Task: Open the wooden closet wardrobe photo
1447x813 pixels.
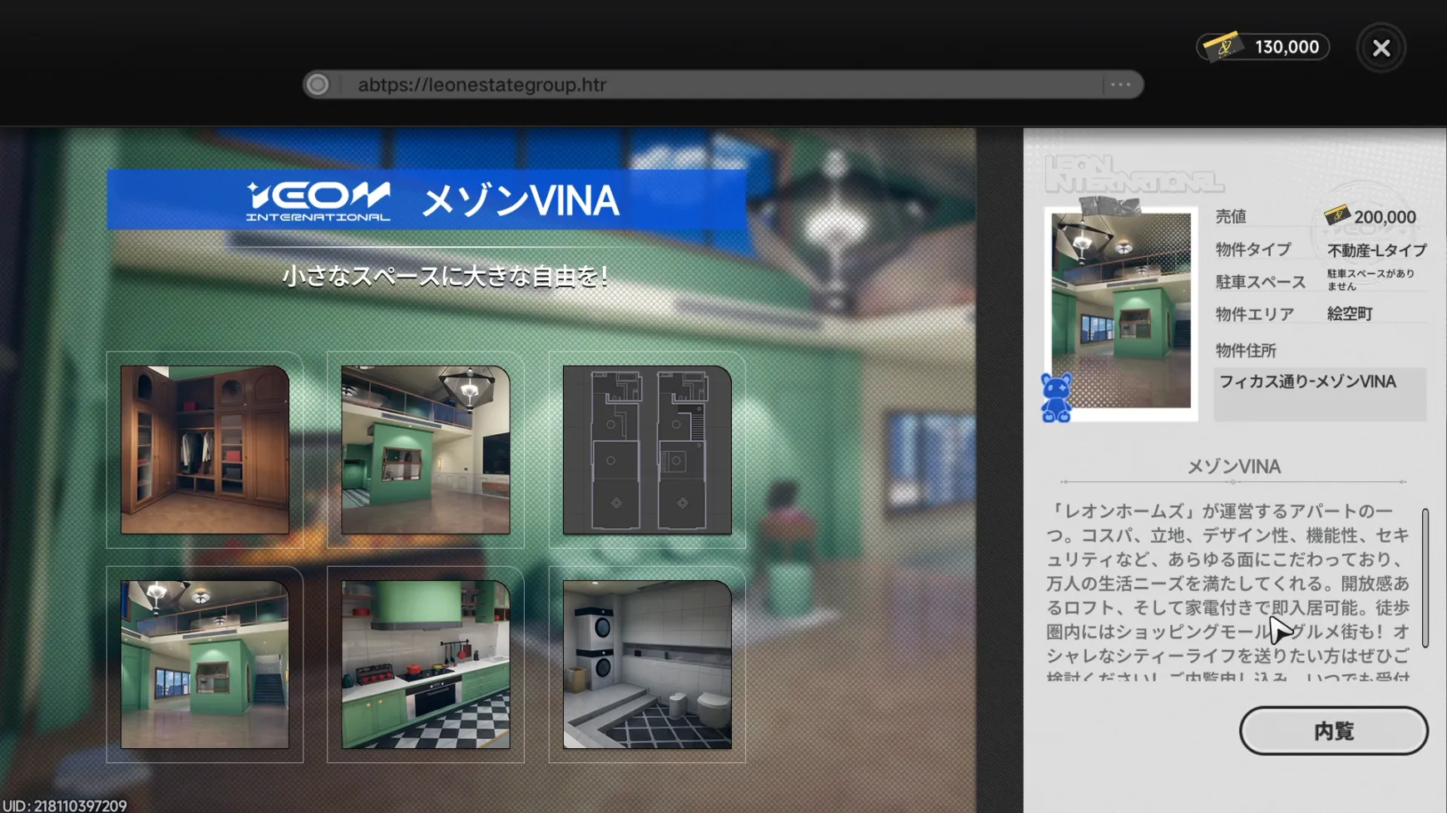Action: coord(205,450)
